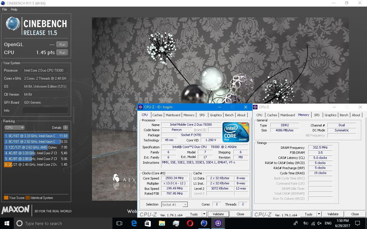
Task: Select ranking row 8C/16T @ 2.92 GHz Xeon
Action: (x=36, y=142)
